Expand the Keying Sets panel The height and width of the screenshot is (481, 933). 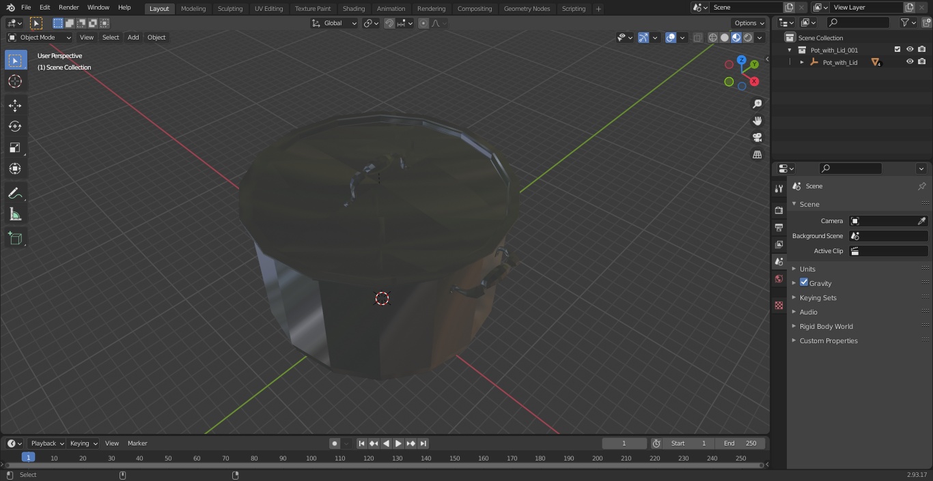pos(859,297)
